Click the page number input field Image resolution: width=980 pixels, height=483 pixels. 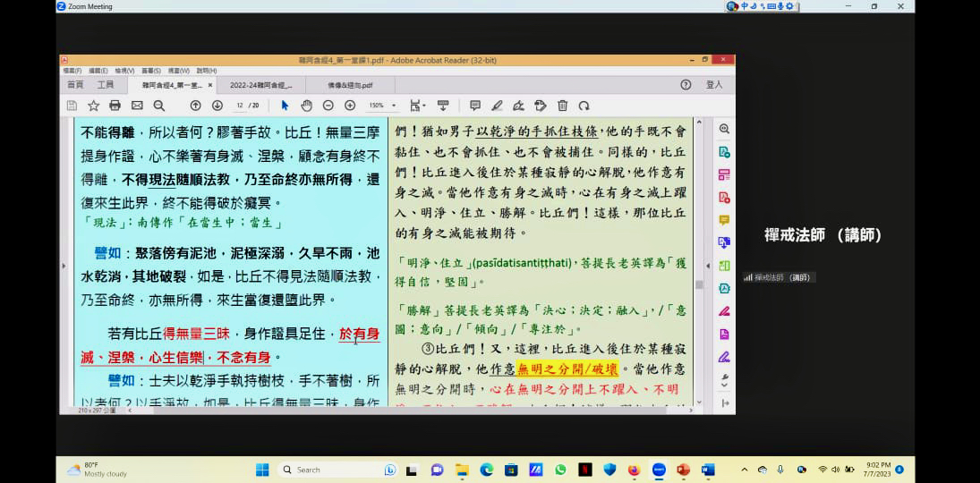tap(242, 106)
